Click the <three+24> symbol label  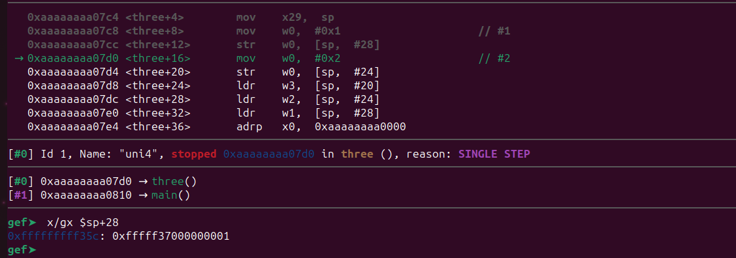click(x=158, y=86)
